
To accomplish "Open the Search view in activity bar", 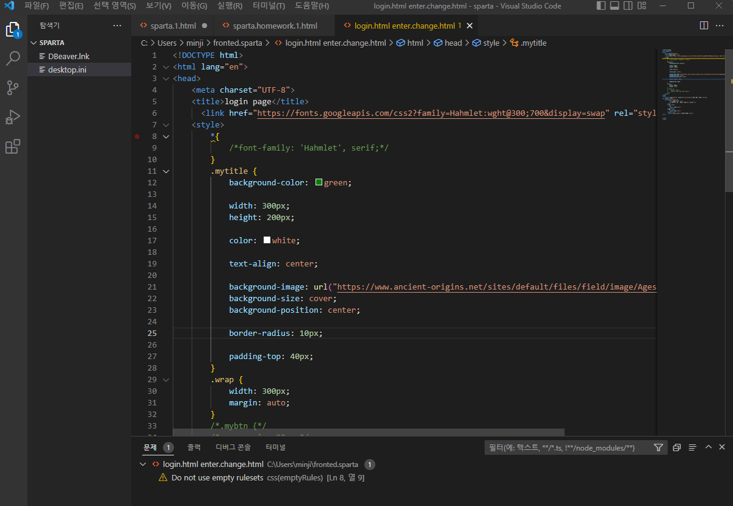I will pos(13,59).
